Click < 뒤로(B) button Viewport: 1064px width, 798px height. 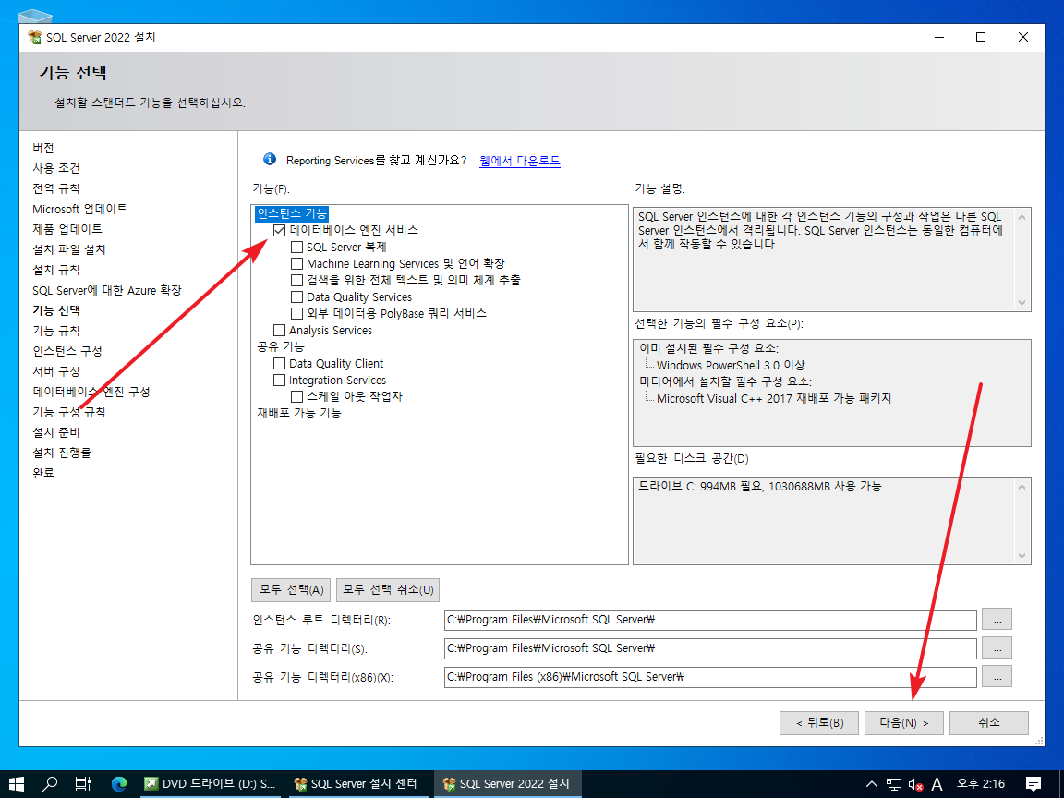click(x=820, y=722)
